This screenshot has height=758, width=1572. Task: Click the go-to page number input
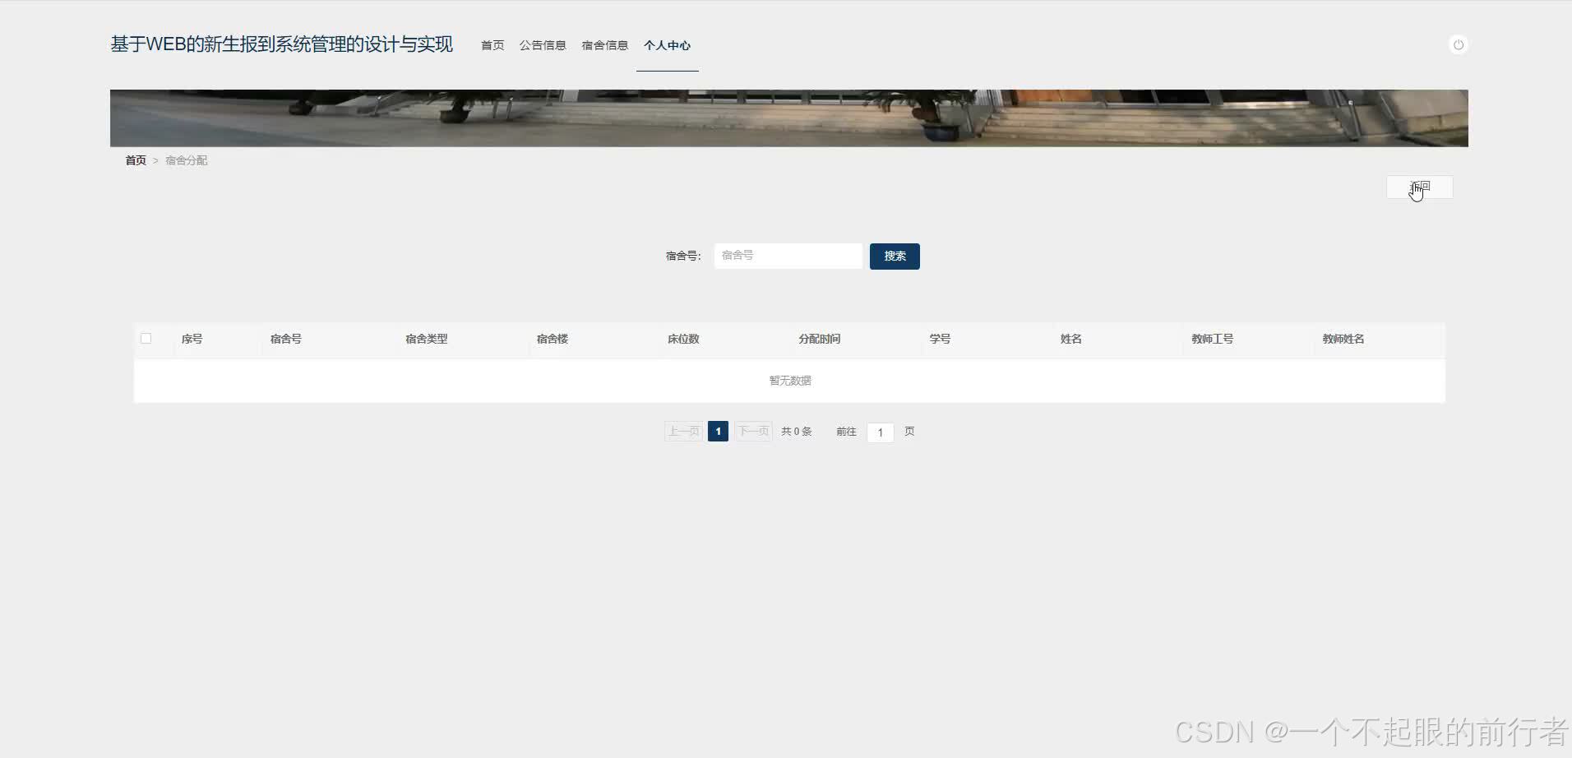[880, 432]
